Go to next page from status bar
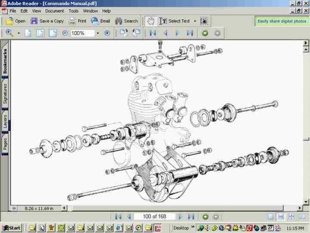The image size is (310, 233). (180, 217)
